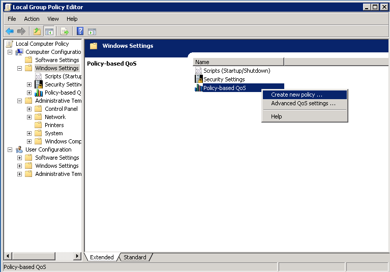Expand Administrative Templates under User Configuration
This screenshot has height=272, width=390.
tap(20, 174)
